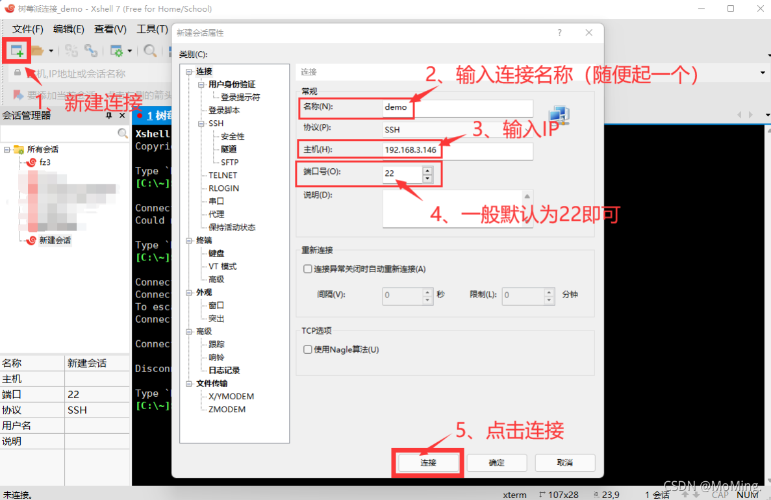
Task: Select TELNET in category tree
Action: pyautogui.click(x=223, y=175)
